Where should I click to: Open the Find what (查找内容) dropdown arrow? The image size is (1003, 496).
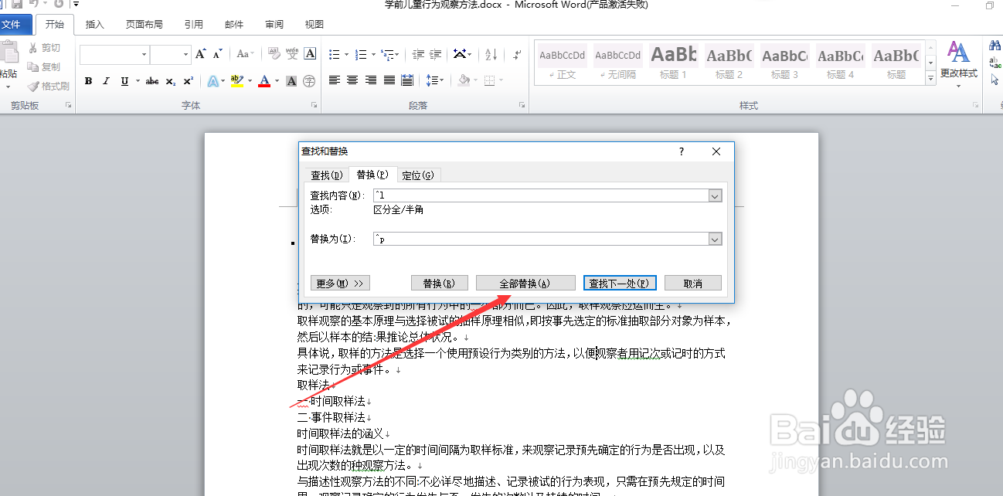(x=715, y=196)
